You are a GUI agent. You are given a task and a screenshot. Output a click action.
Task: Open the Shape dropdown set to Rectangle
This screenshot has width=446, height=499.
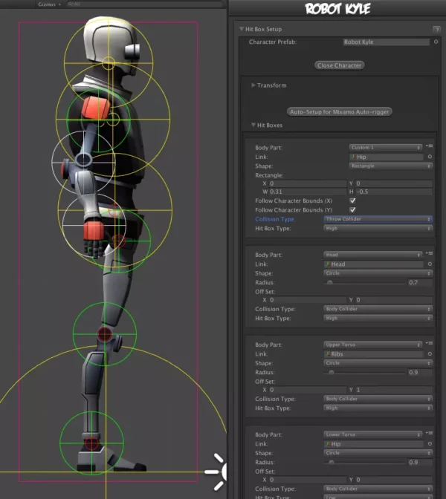pyautogui.click(x=385, y=166)
